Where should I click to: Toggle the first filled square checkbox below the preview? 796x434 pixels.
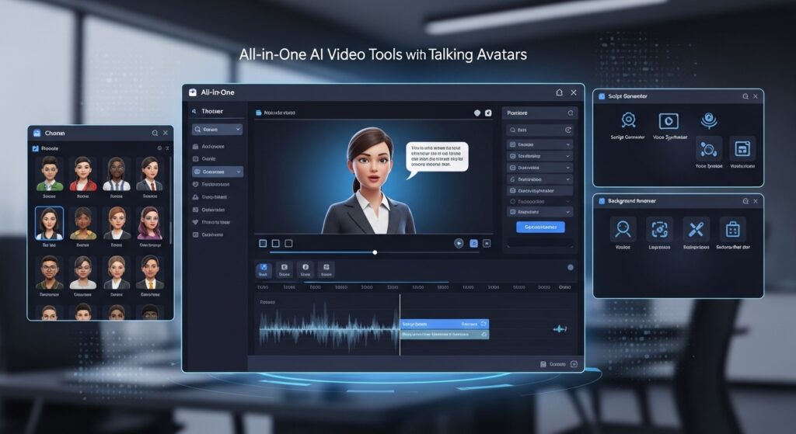click(263, 243)
